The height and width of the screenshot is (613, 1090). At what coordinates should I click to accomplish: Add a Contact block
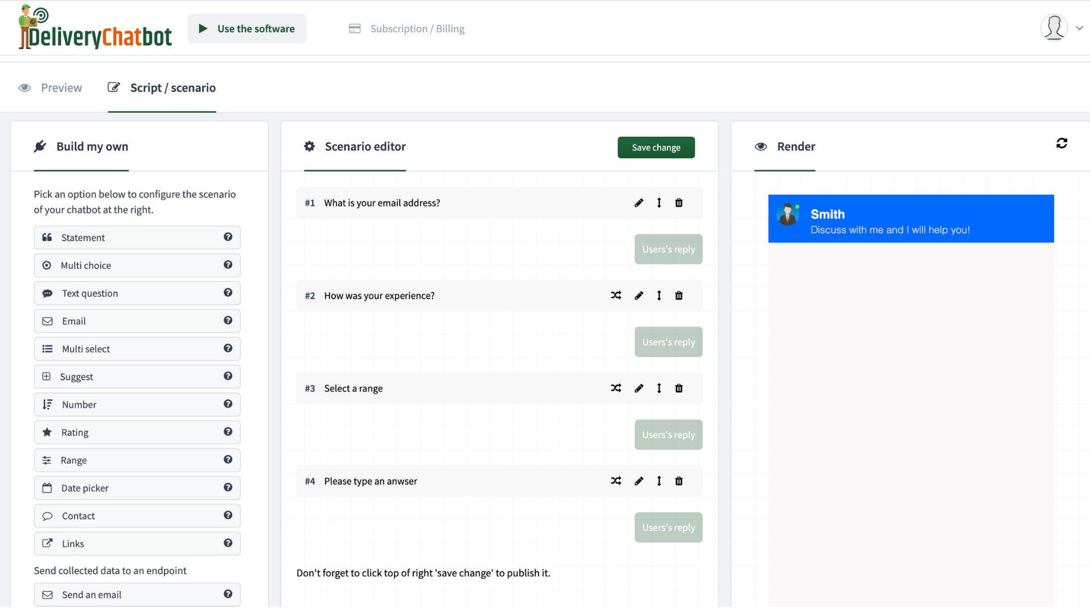point(137,515)
